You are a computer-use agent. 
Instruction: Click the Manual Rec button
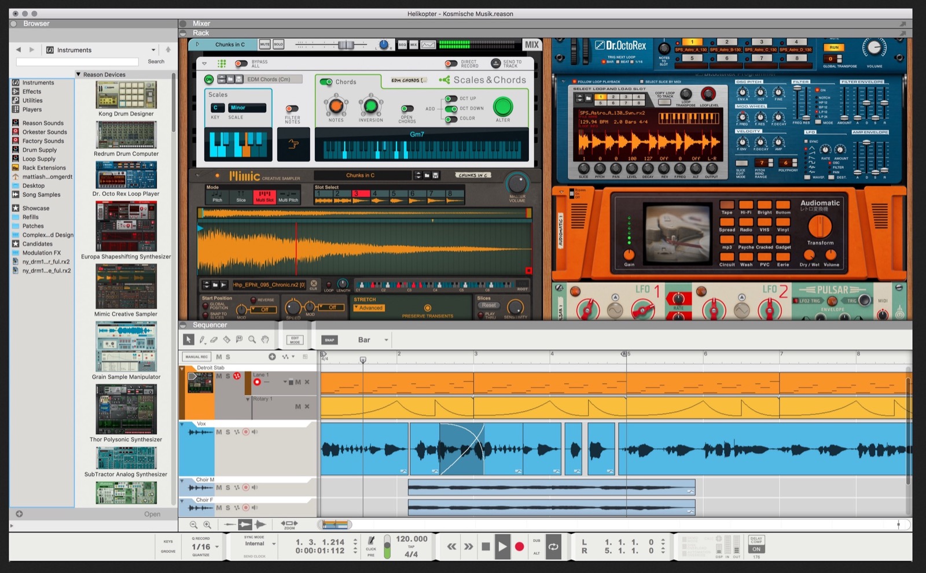[197, 357]
